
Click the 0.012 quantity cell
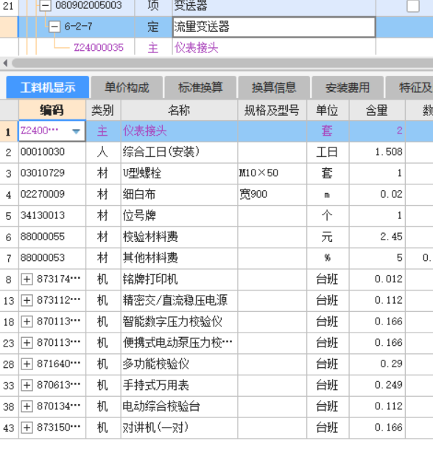tap(377, 279)
